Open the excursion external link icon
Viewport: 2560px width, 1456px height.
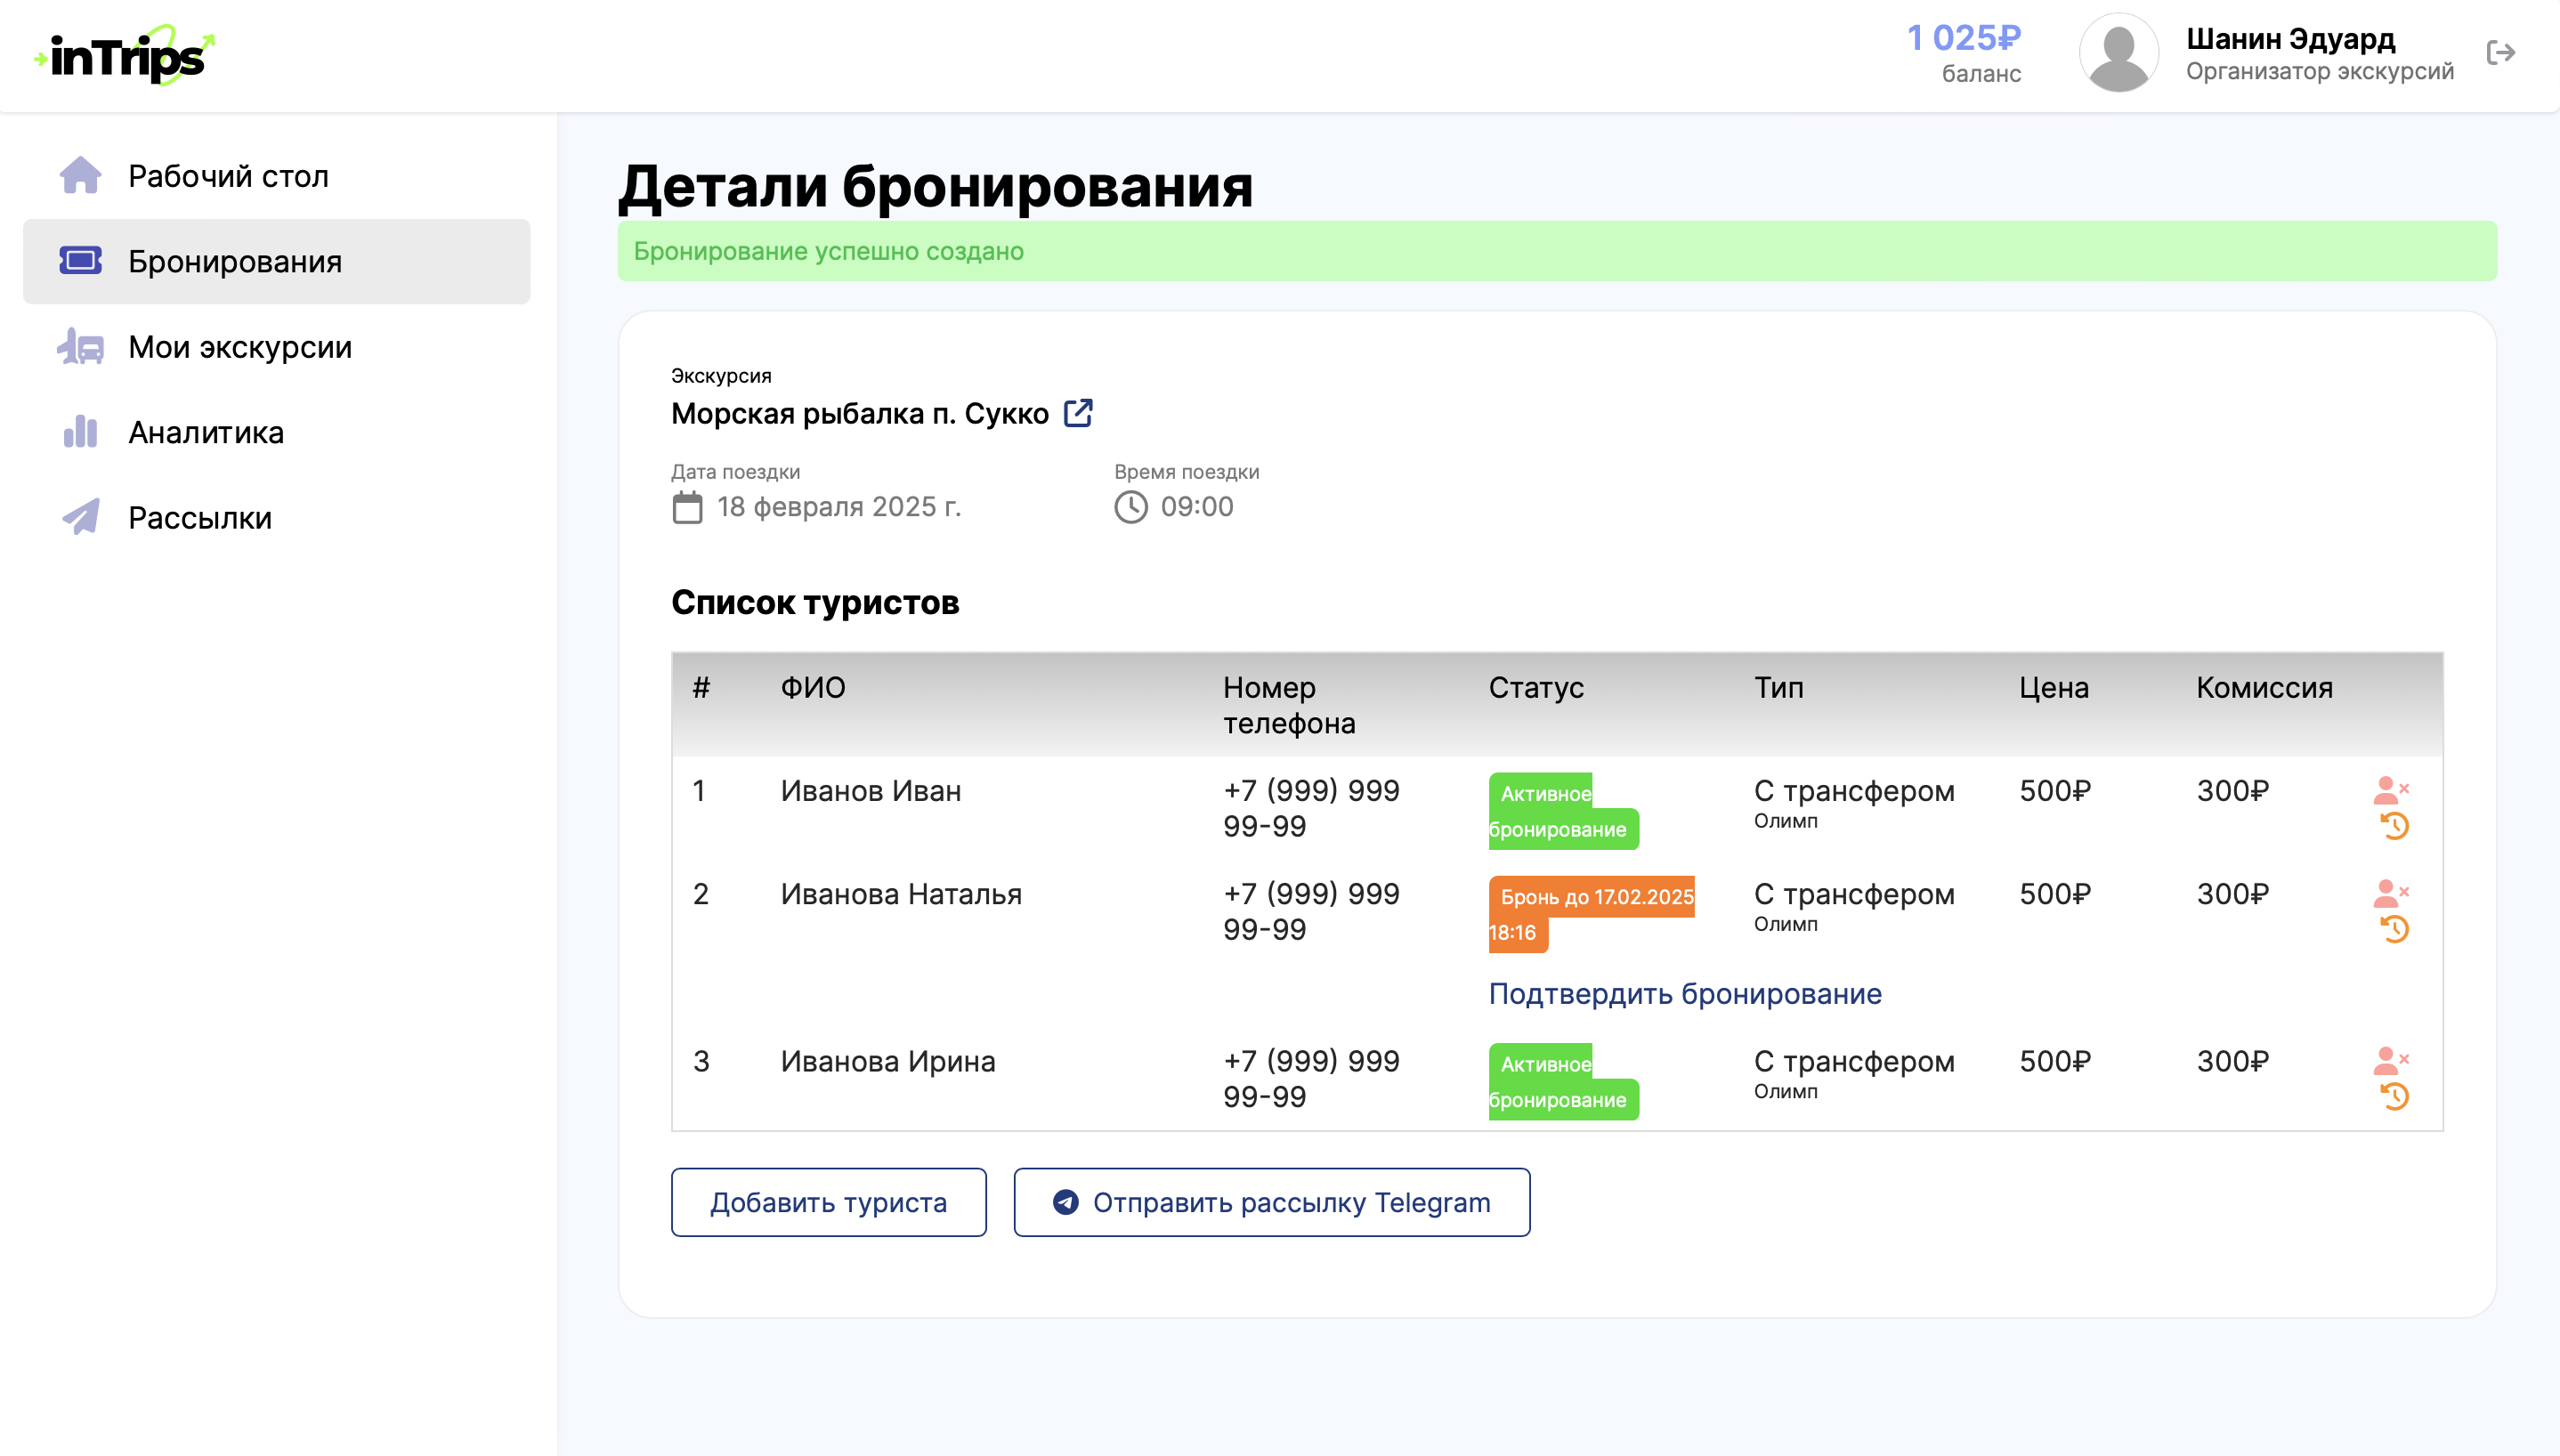click(1078, 413)
